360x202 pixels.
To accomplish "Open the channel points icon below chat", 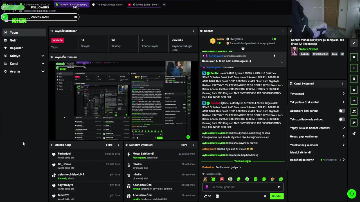I will (x=207, y=196).
